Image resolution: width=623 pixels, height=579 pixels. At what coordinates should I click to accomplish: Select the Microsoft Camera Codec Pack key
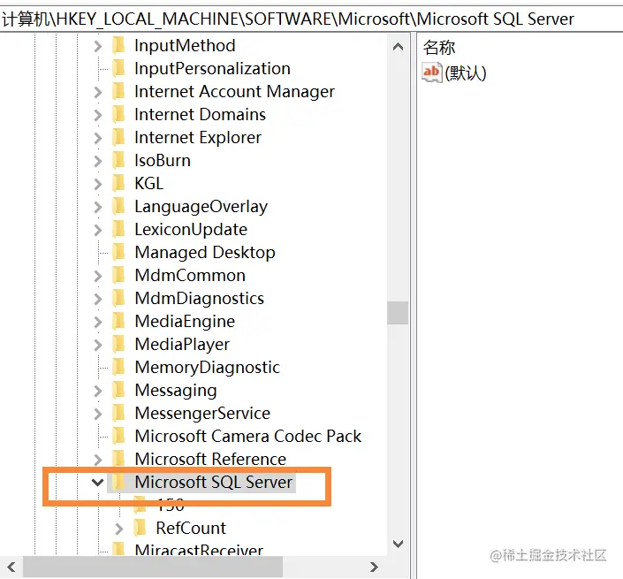248,437
